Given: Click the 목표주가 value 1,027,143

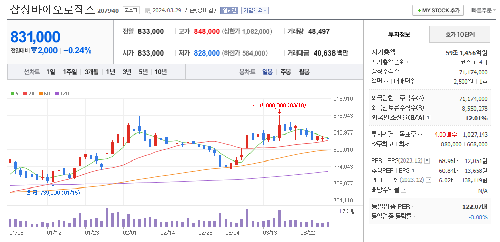Looking at the screenshot, I should [x=475, y=135].
